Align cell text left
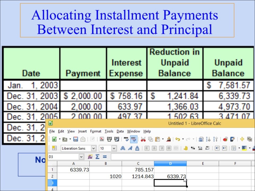 [x=147, y=148]
